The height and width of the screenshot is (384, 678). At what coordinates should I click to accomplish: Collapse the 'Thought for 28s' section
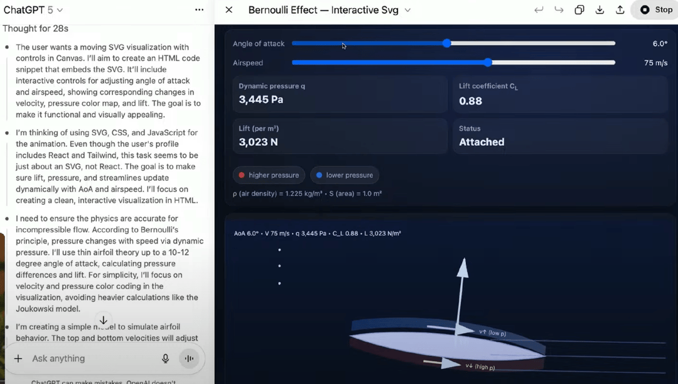tap(35, 28)
